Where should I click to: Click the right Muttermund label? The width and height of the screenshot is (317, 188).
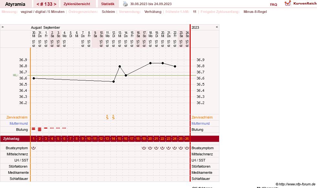tap(201, 123)
